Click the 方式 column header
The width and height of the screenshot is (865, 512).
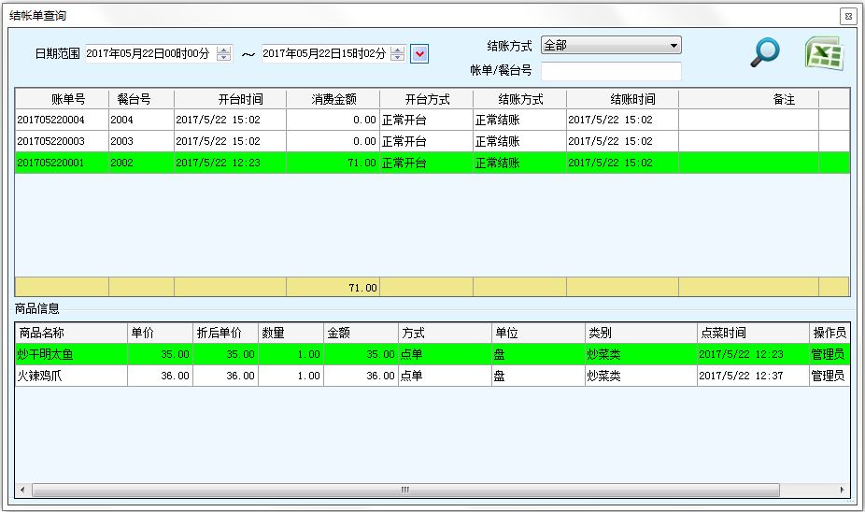(445, 333)
